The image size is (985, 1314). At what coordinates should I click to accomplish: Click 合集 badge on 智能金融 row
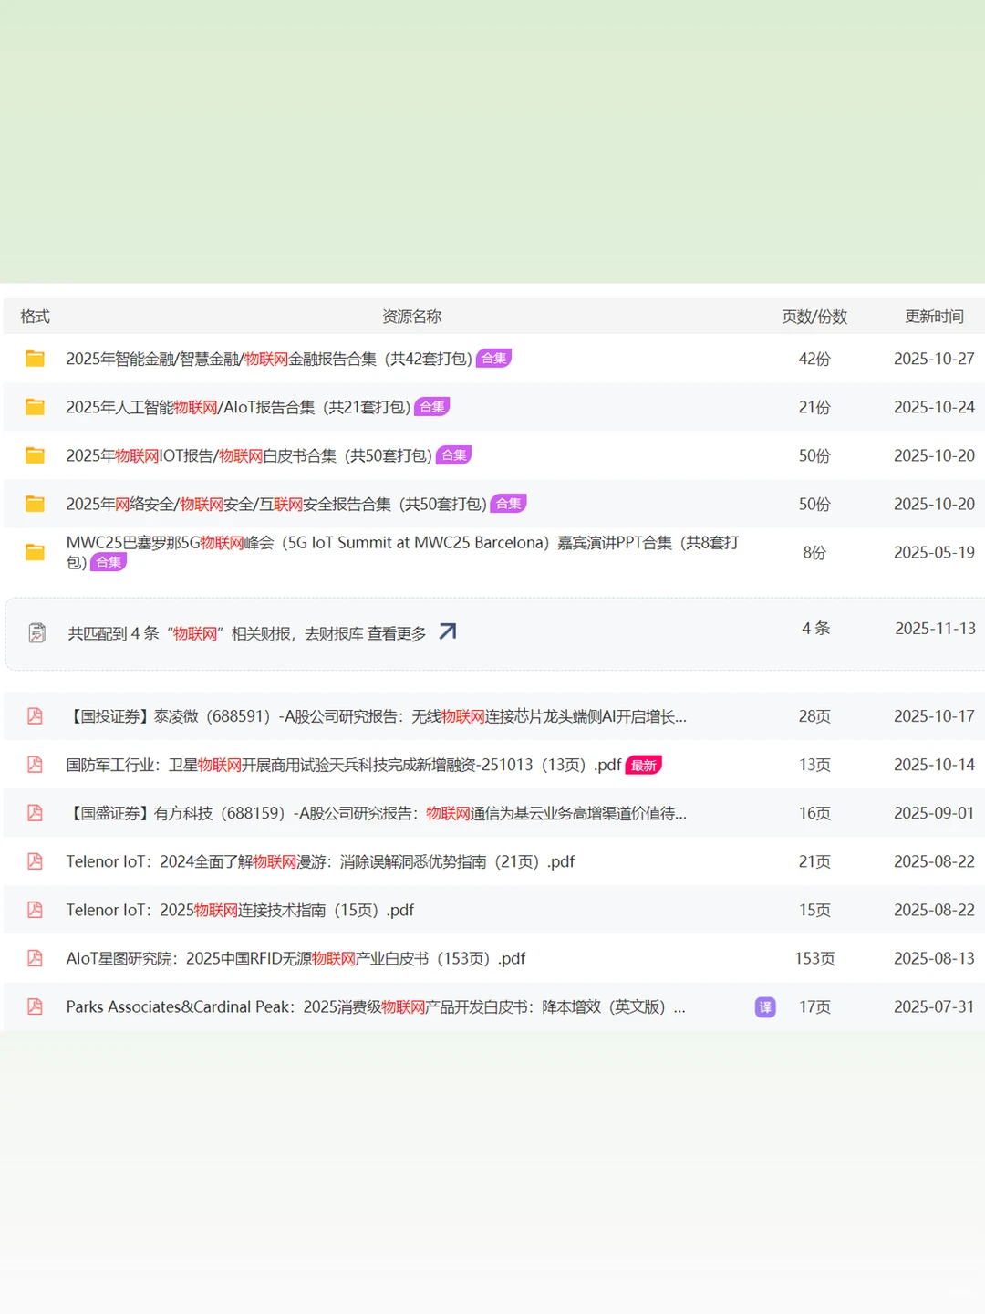tap(493, 359)
